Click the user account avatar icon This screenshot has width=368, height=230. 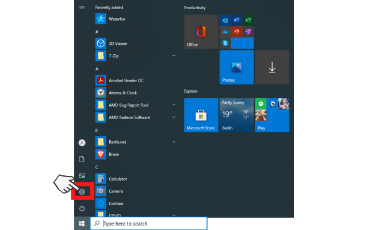(82, 143)
